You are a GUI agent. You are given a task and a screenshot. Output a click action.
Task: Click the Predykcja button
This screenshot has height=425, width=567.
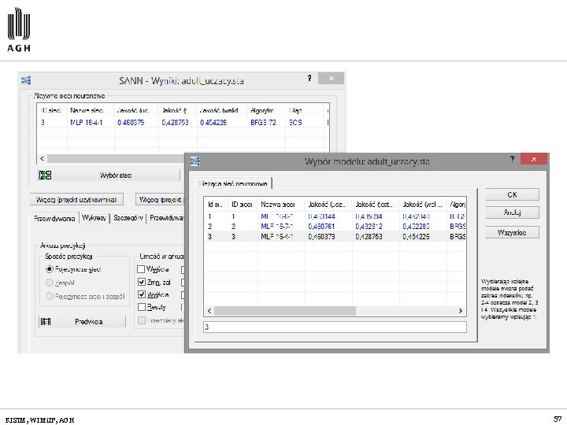coord(83,321)
